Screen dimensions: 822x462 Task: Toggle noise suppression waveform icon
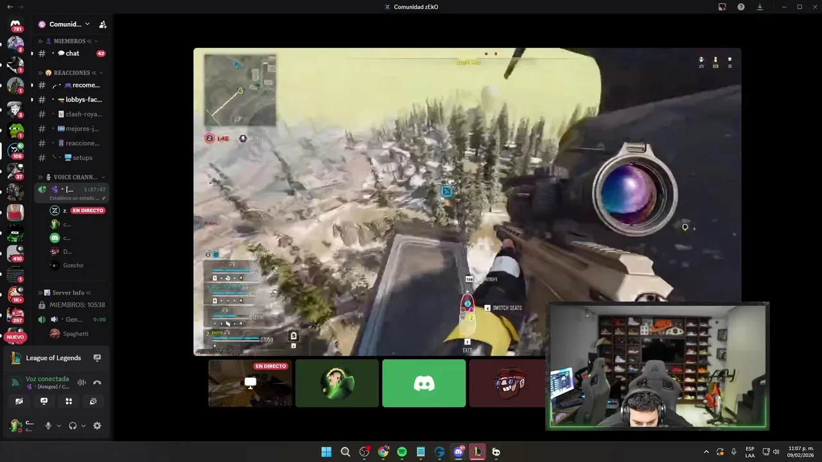click(x=82, y=382)
